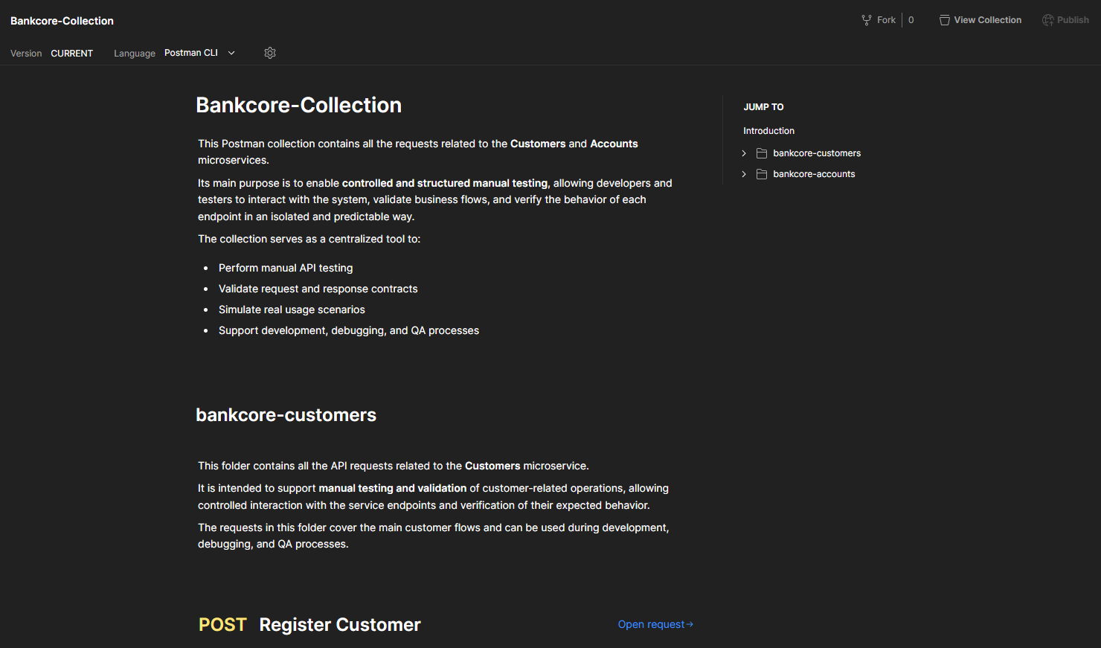Select bankcore-accounts in the sidebar tree
Screen dimensions: 1101x648
(x=813, y=173)
